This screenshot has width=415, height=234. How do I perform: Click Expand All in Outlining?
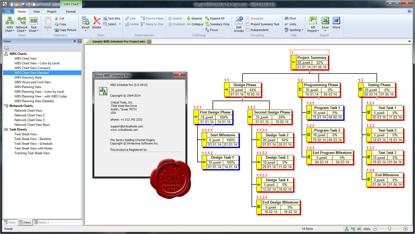215,18
